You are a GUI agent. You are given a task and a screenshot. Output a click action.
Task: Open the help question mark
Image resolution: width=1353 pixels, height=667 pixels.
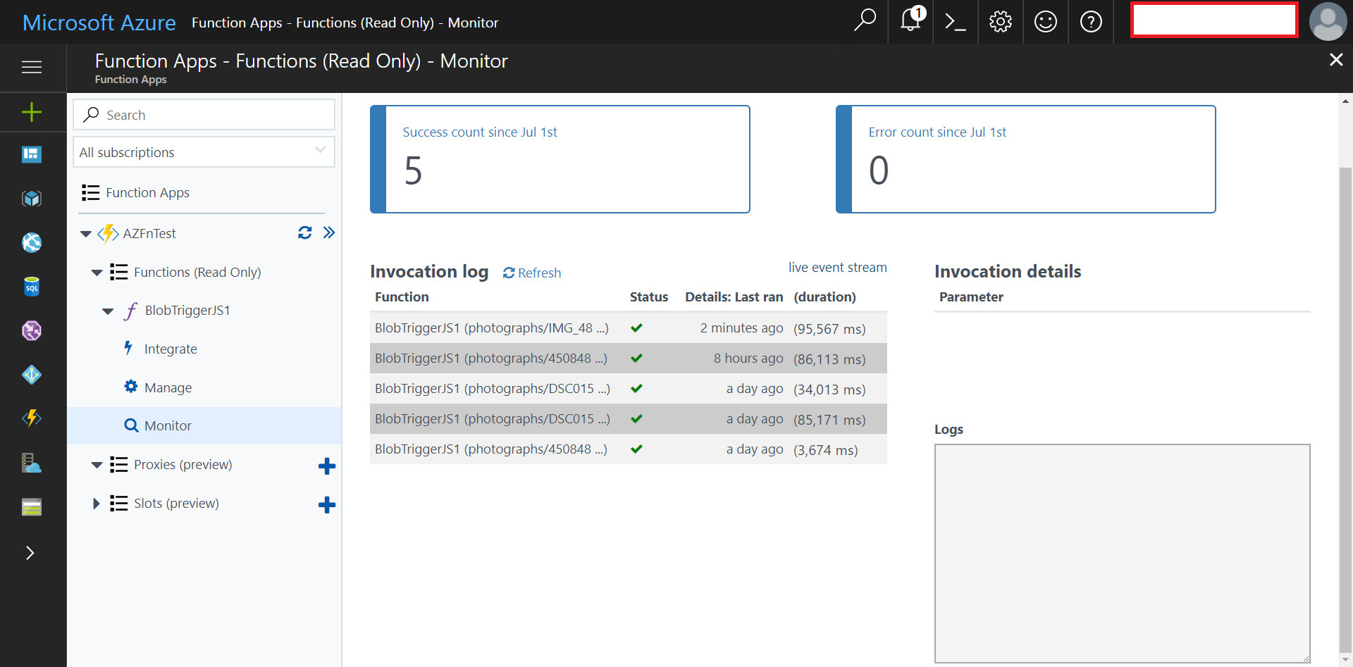(x=1091, y=22)
